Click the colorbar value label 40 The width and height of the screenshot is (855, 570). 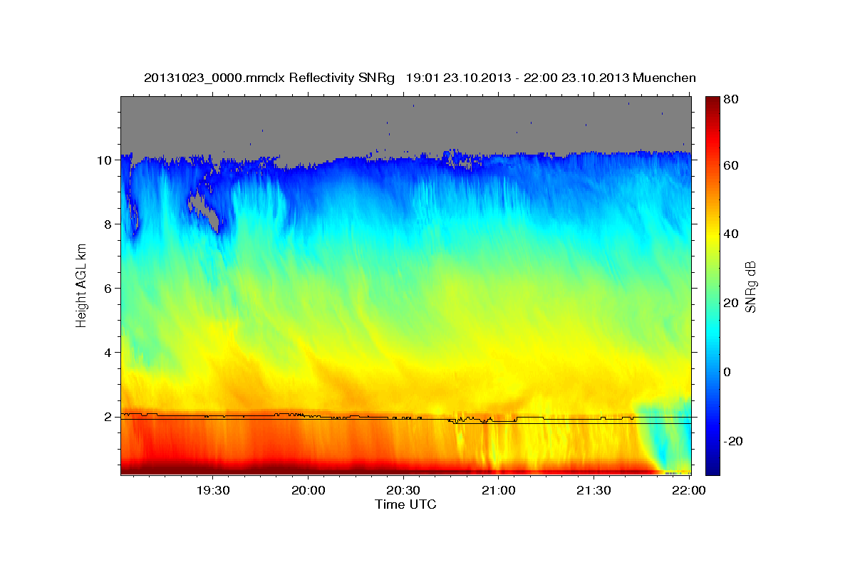[x=732, y=234]
